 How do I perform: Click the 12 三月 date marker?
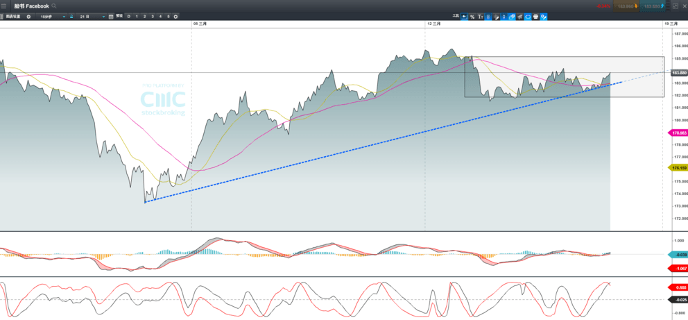click(x=433, y=24)
